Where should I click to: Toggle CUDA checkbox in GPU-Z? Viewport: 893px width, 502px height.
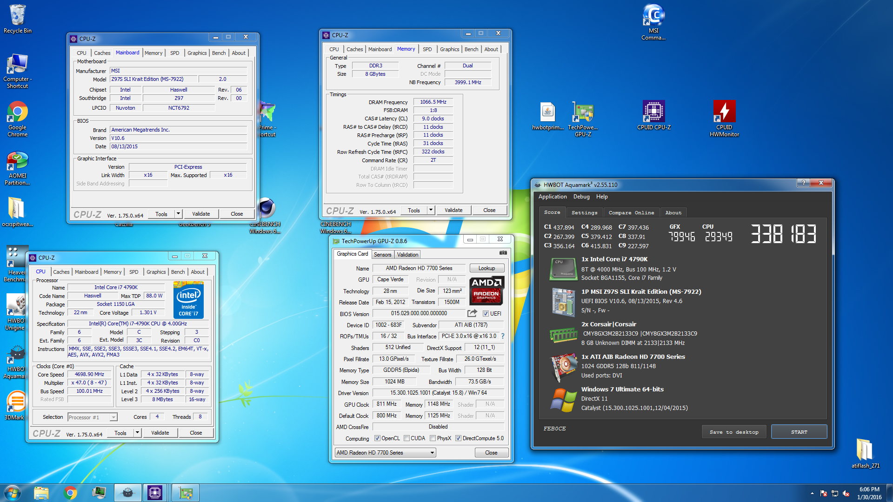407,438
